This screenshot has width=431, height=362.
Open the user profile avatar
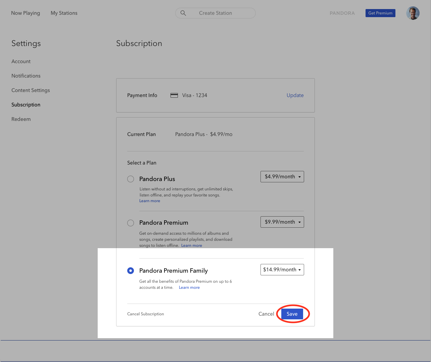point(413,13)
